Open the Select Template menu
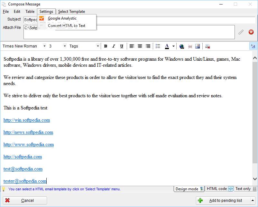Image resolution: width=258 pixels, height=207 pixels. click(x=71, y=12)
